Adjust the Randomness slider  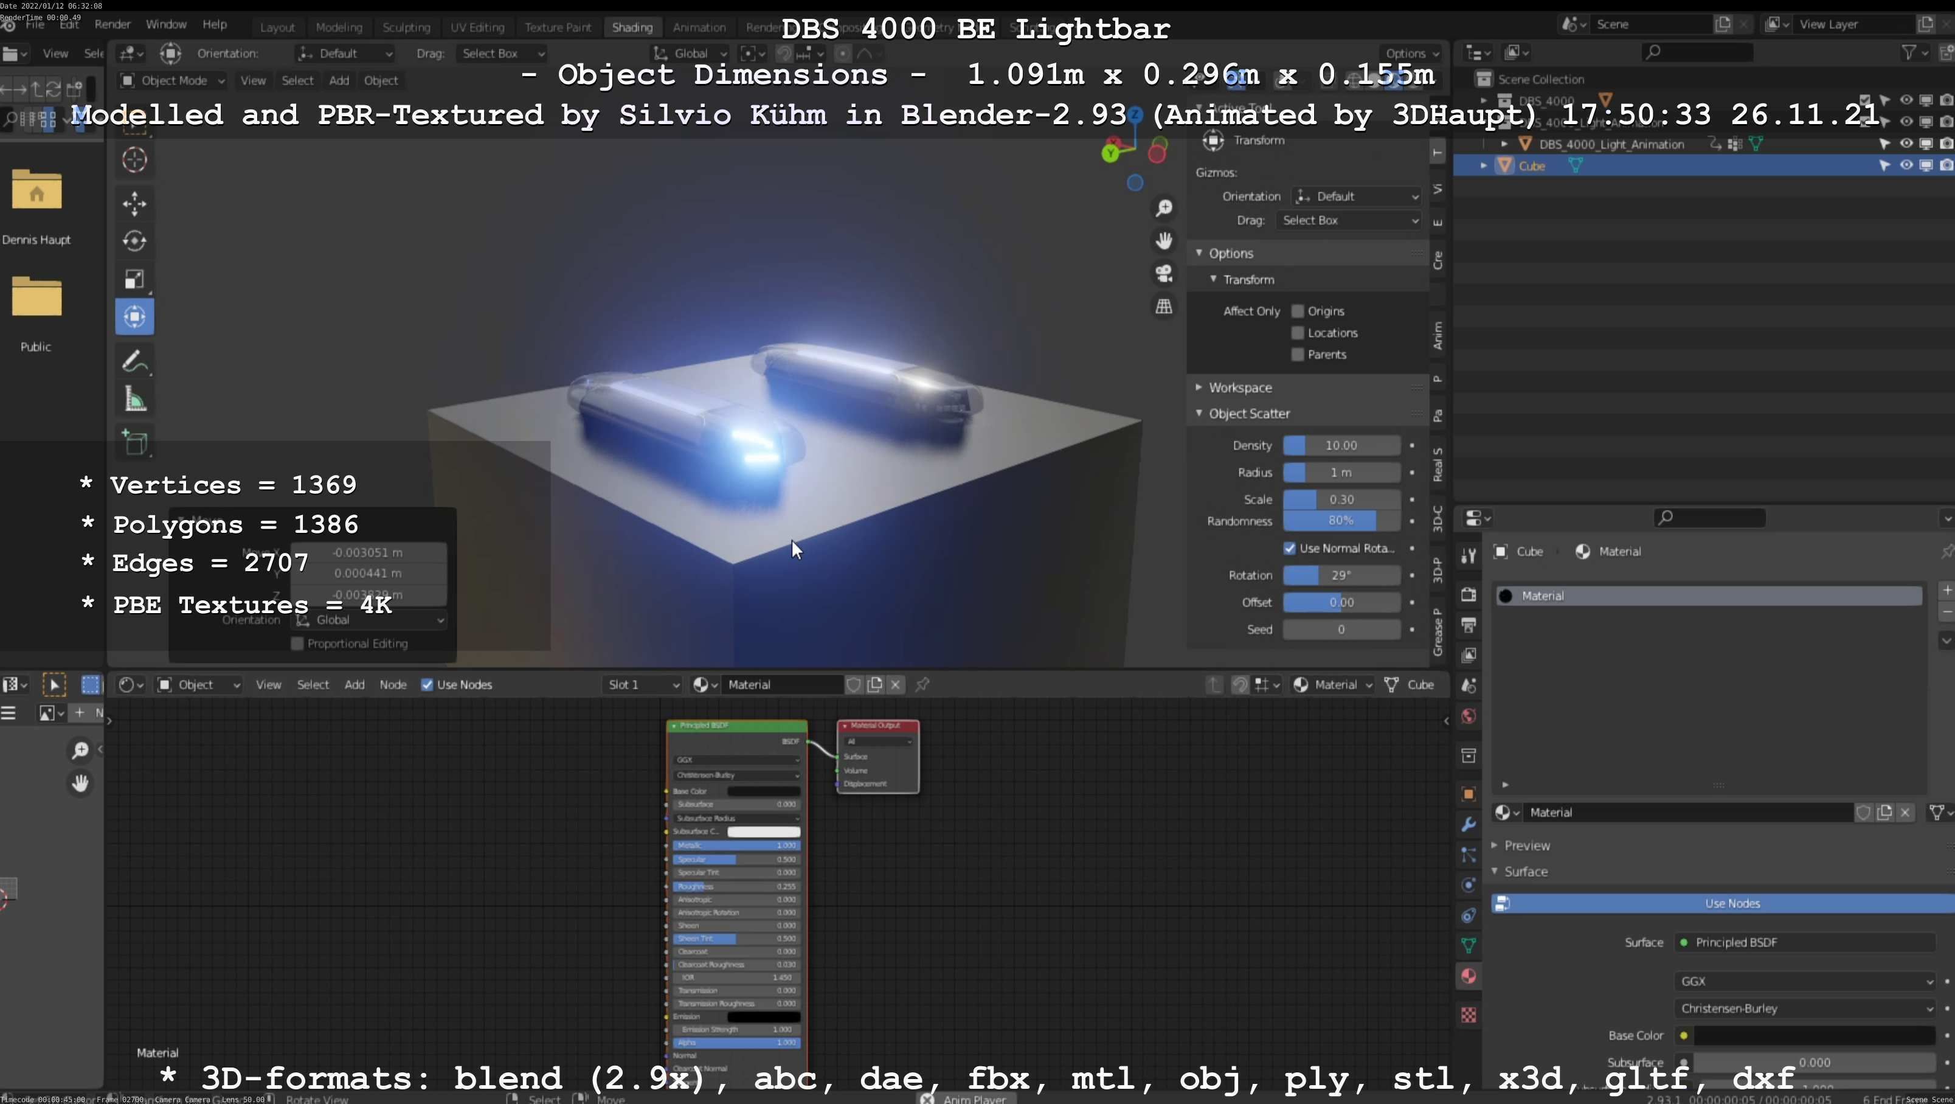[1341, 521]
